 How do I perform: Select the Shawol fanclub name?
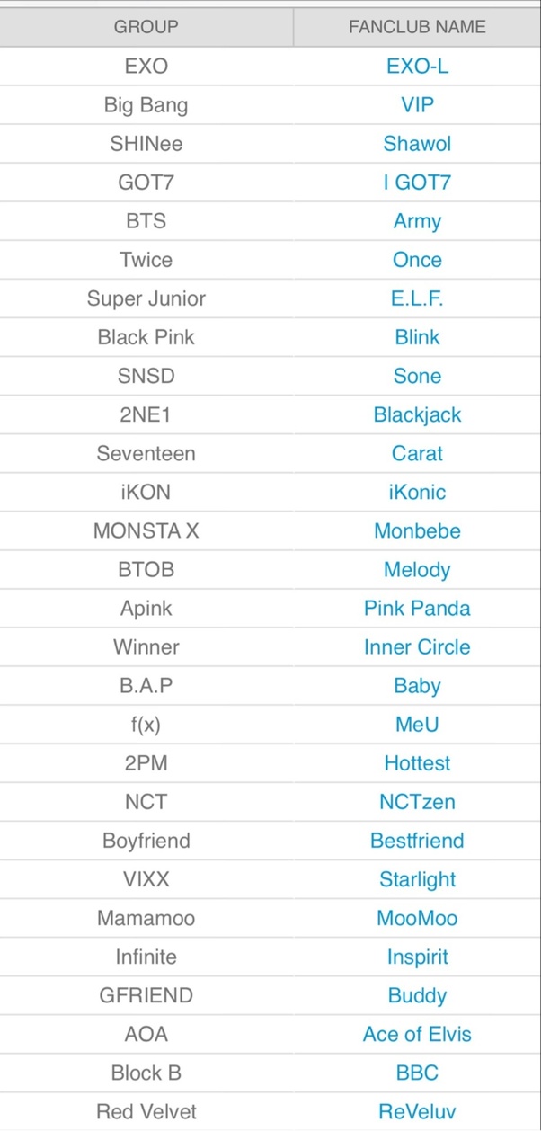point(417,144)
